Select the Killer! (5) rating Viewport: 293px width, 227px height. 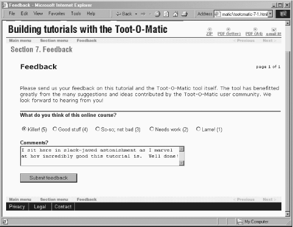pyautogui.click(x=24, y=129)
